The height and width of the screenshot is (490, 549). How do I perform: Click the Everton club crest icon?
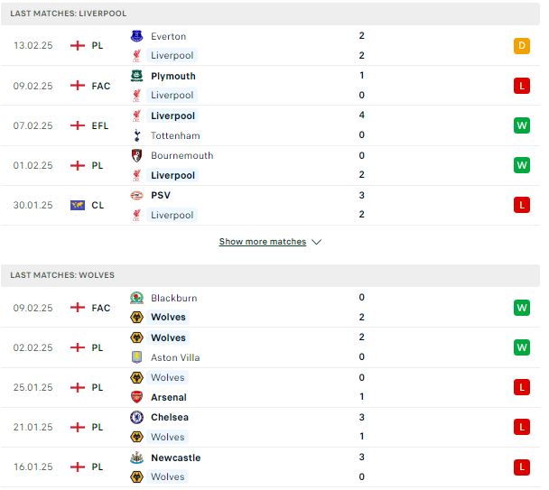click(136, 36)
